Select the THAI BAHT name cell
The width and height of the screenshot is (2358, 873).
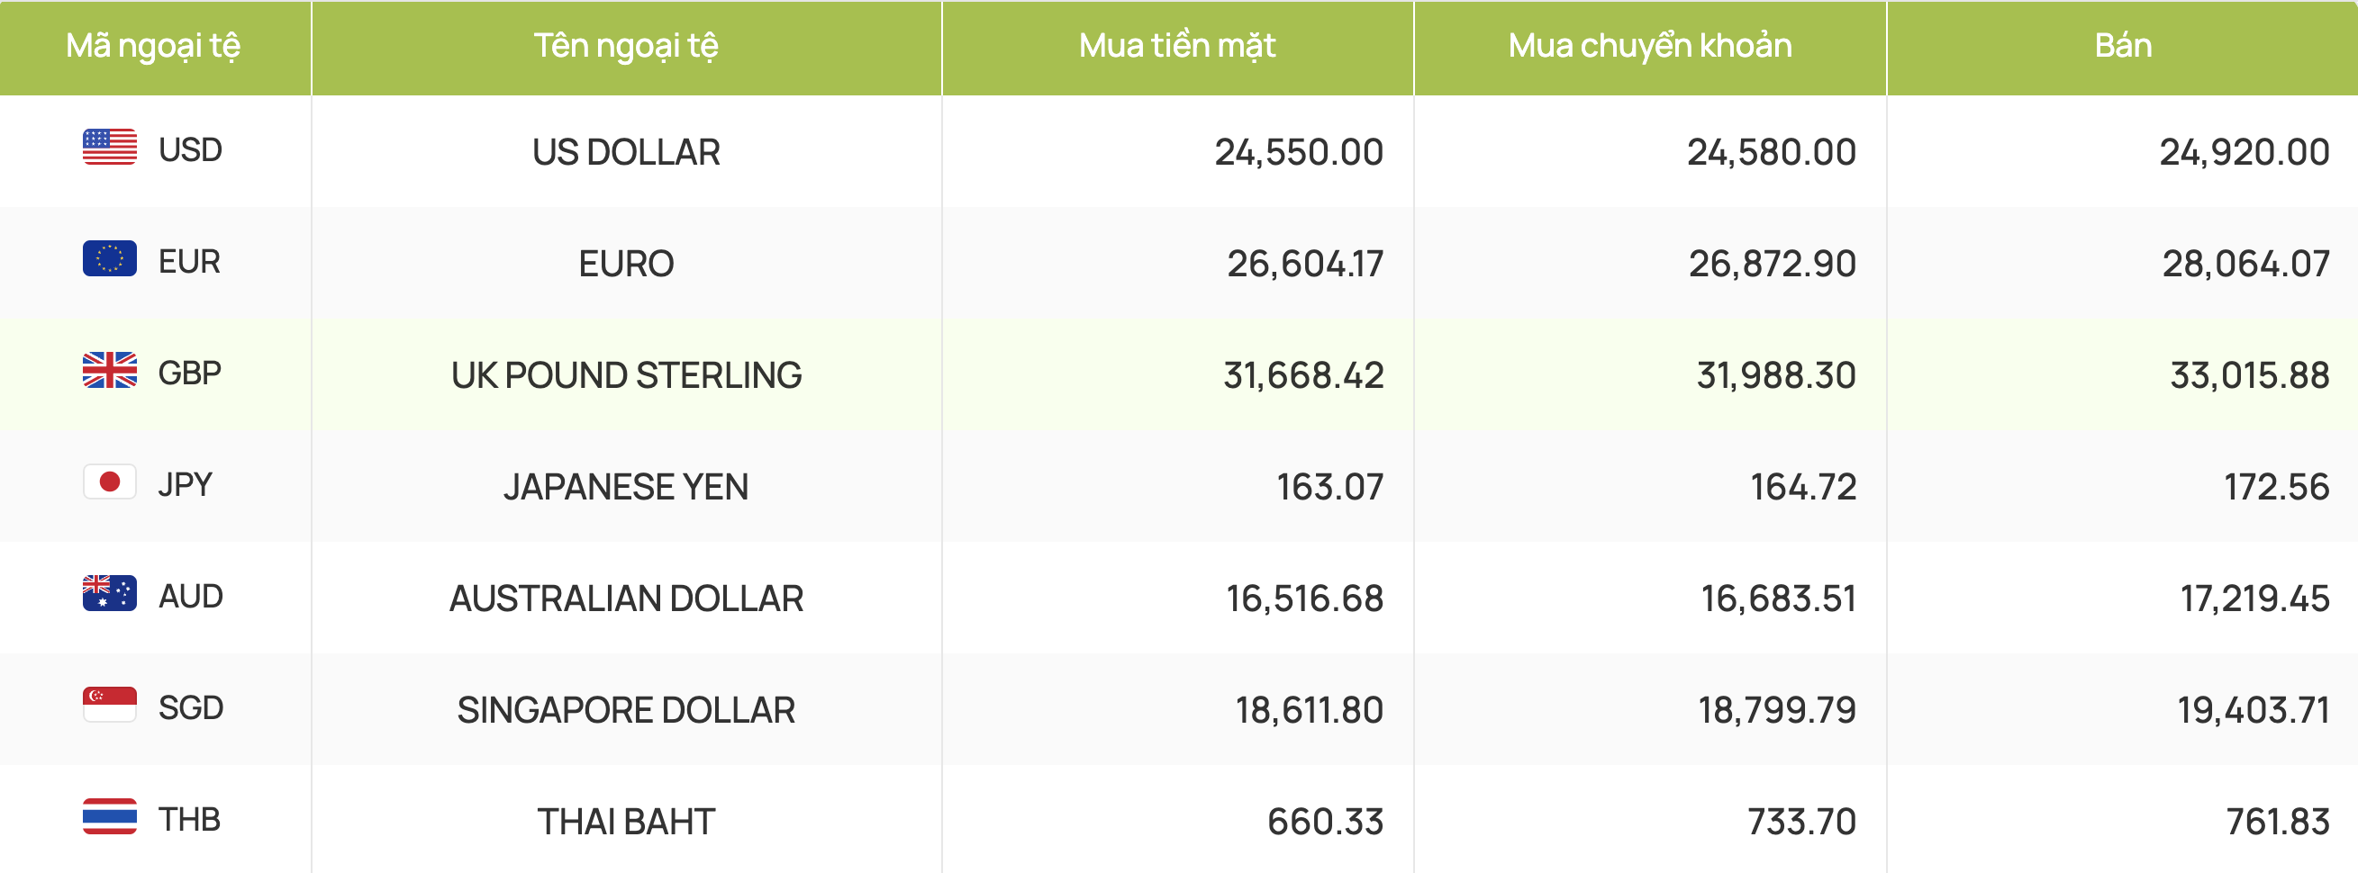point(626,820)
